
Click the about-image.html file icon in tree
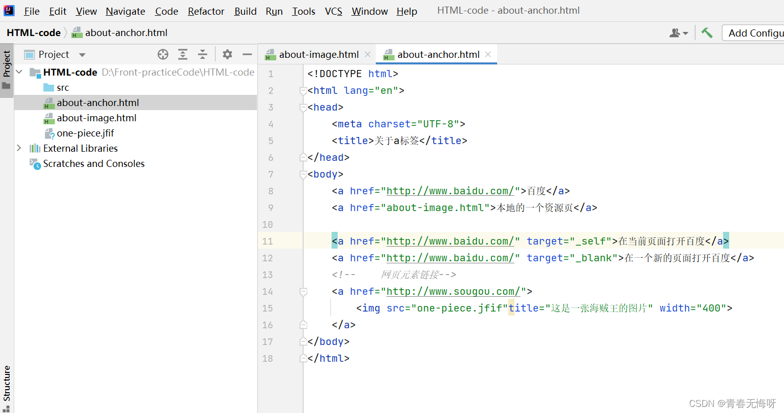(x=49, y=118)
